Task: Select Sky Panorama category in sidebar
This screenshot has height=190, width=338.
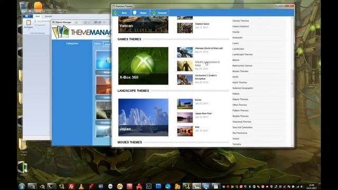Action: coord(240,133)
